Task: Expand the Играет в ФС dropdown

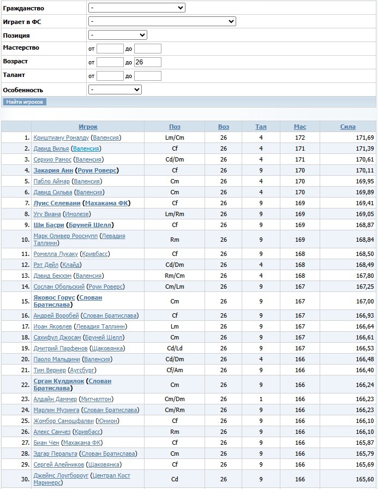Action: point(161,21)
